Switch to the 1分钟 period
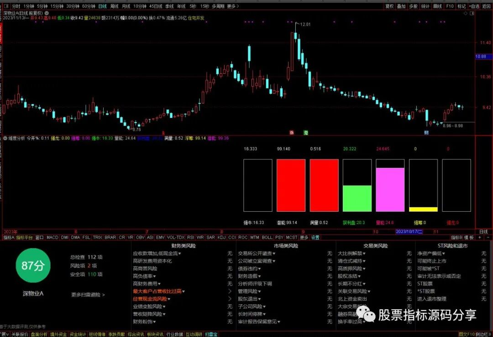The image size is (493, 337). pos(29,6)
